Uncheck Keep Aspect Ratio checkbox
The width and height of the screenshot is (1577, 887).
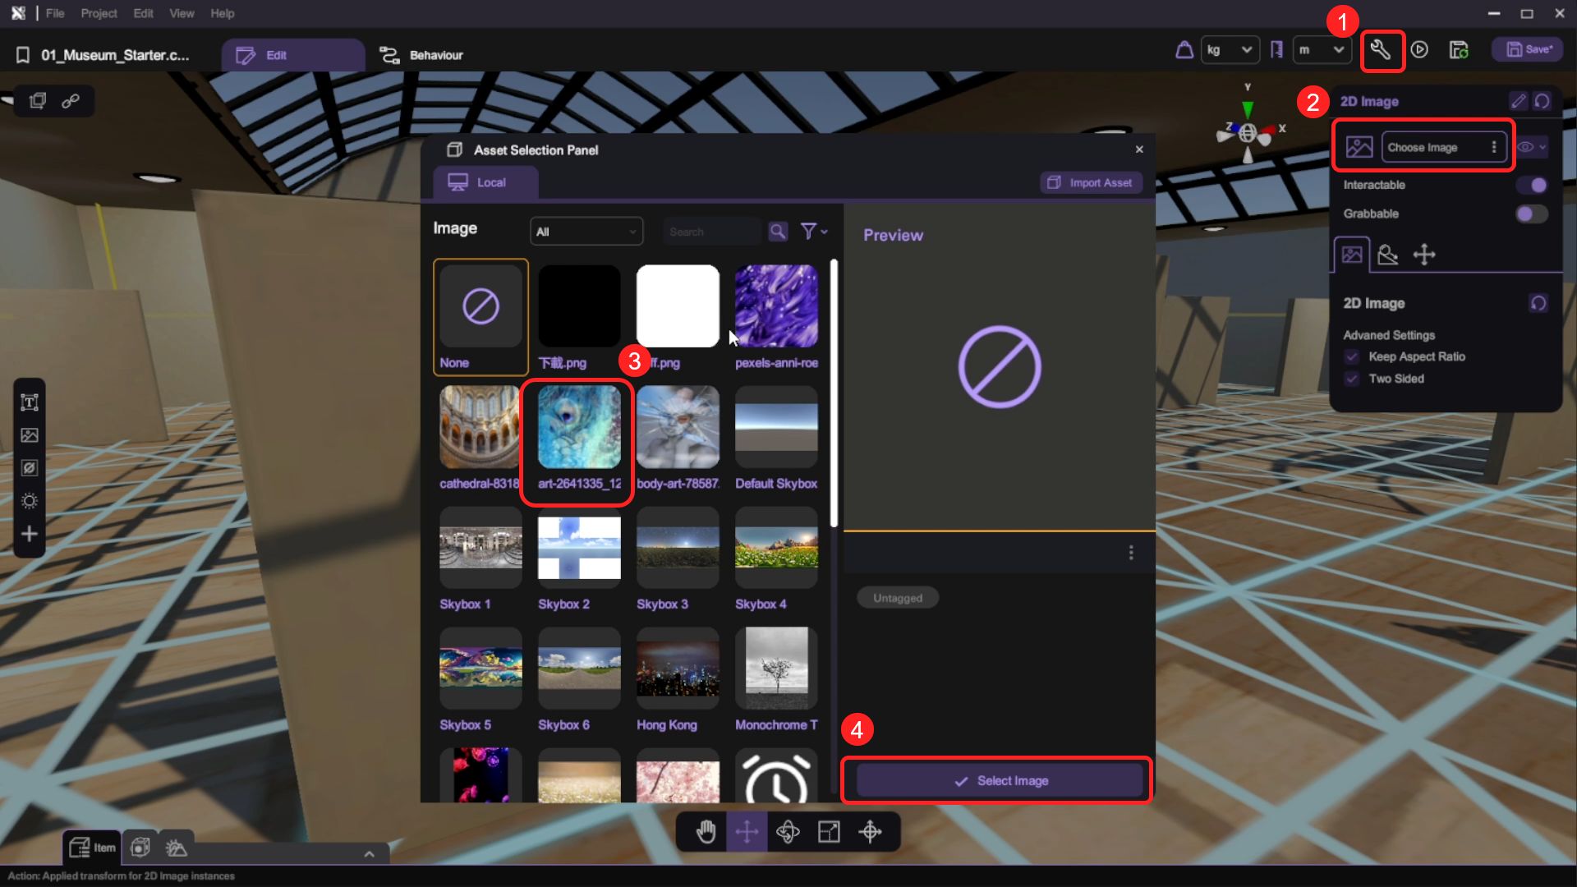(1352, 356)
